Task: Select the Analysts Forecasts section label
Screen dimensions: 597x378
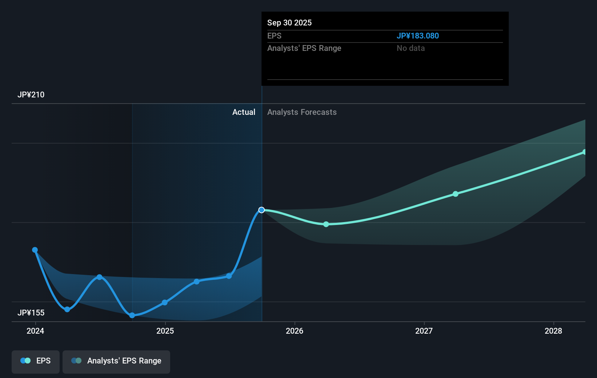Action: 301,112
